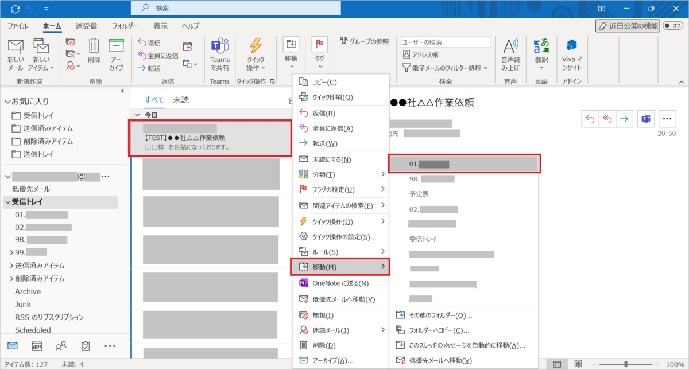The image size is (689, 370).
Task: Click the user search (ユーザーの検索) field
Action: [x=446, y=42]
